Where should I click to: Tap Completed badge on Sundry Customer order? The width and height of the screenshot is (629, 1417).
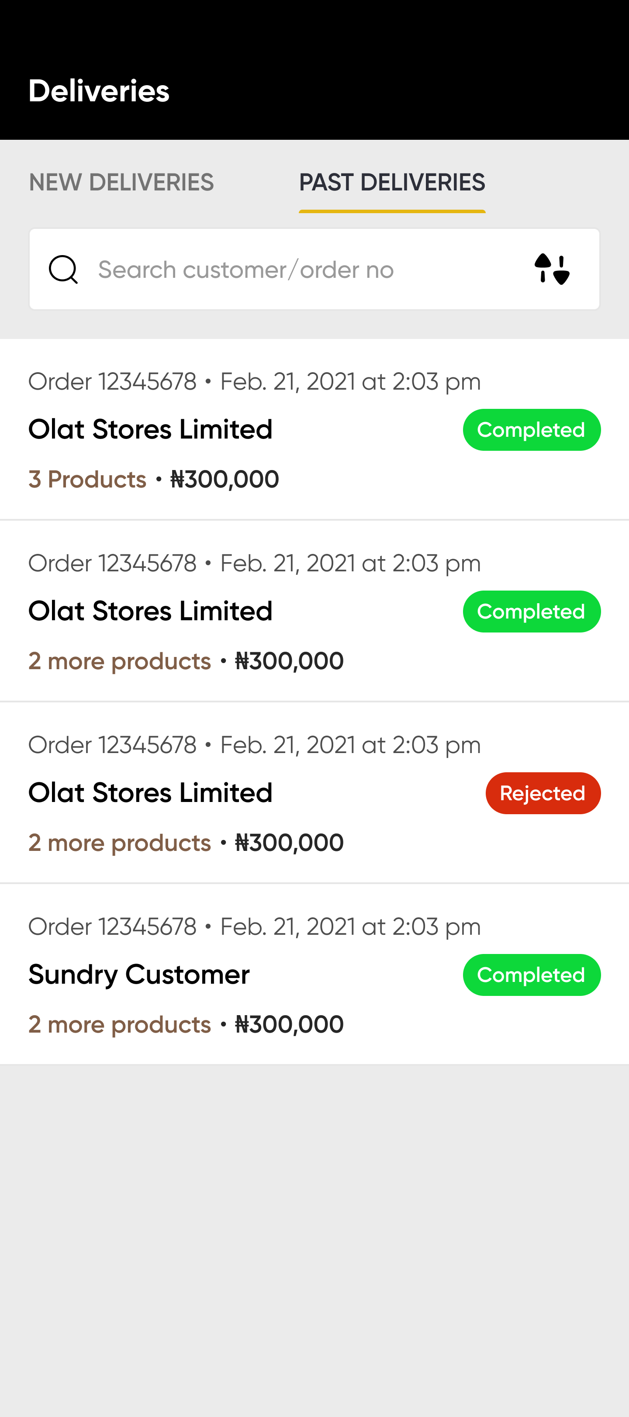(x=531, y=975)
